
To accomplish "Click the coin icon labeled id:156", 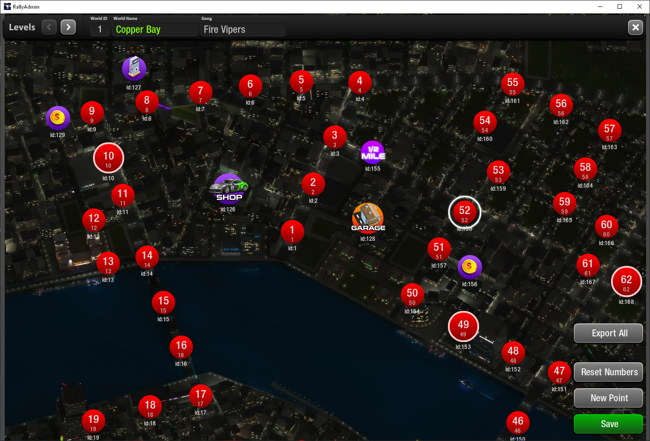I will (470, 267).
